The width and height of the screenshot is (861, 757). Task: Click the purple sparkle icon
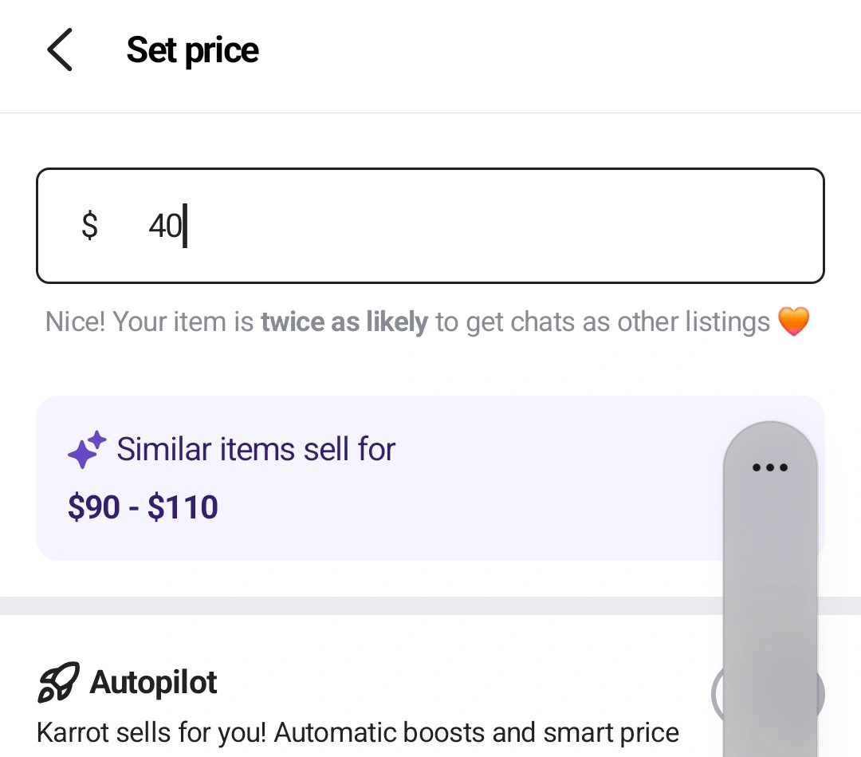tap(86, 450)
